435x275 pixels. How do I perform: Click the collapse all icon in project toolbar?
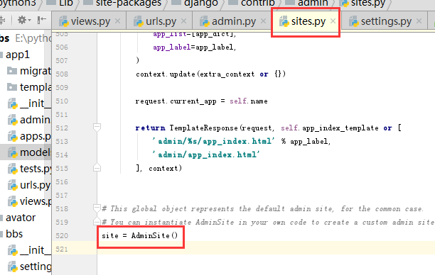coord(2,20)
